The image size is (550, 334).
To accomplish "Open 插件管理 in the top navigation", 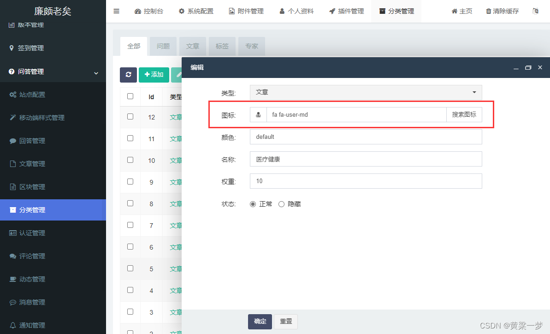I will click(346, 11).
